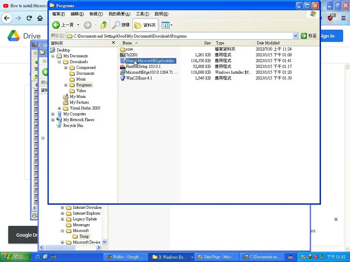Select the MicrosoftEdge103.0.1264.71 MSI icon
This screenshot has height=262, width=350.
click(x=123, y=72)
